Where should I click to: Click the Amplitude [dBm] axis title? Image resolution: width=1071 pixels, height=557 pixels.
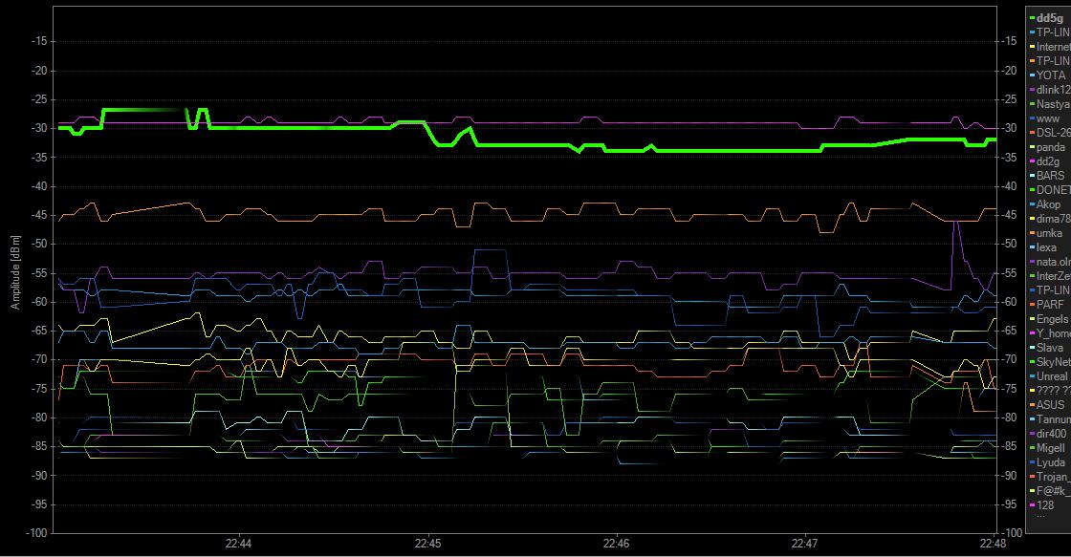(x=15, y=272)
